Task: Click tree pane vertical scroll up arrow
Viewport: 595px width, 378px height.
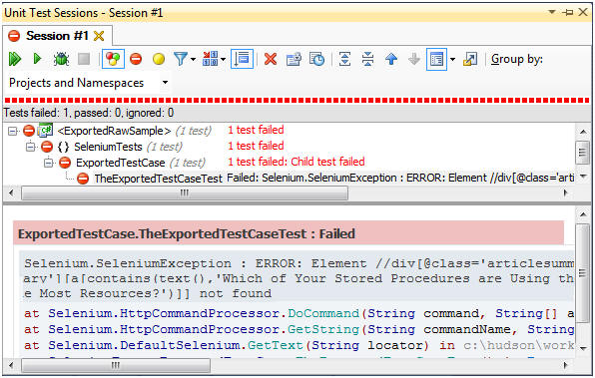Action: click(x=583, y=132)
